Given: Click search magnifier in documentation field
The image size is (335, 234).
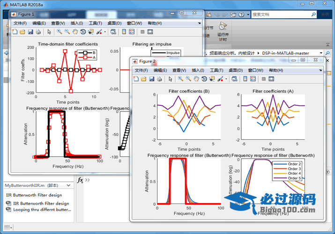Looking at the screenshot, I should point(313,15).
